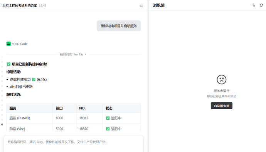Image resolution: width=266 pixels, height=152 pixels.
Task: Click the browser panel refresh icon
Action: 261,5
